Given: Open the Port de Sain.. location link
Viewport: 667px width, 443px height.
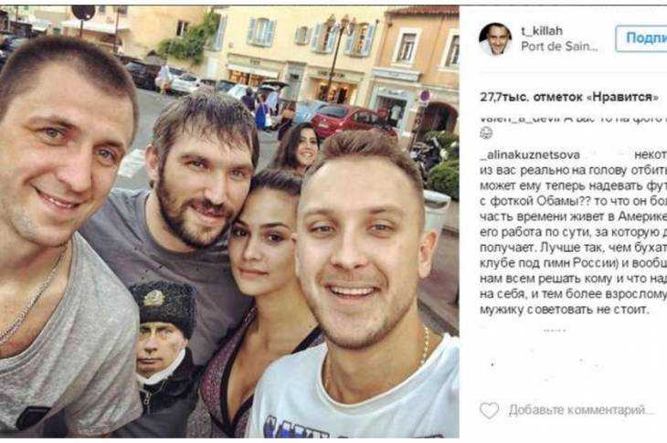Looking at the screenshot, I should tap(559, 46).
